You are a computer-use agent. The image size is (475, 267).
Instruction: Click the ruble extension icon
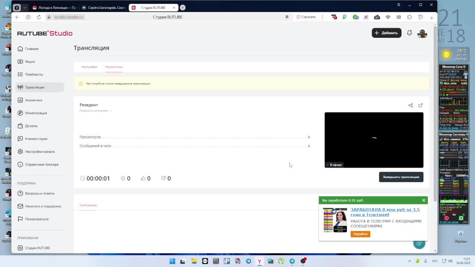(345, 17)
